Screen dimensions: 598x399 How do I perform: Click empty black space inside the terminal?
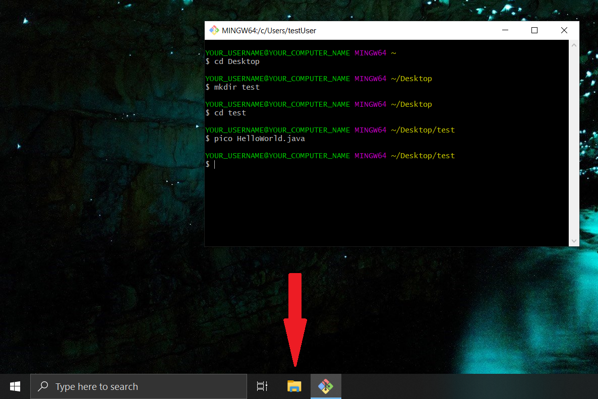[383, 207]
